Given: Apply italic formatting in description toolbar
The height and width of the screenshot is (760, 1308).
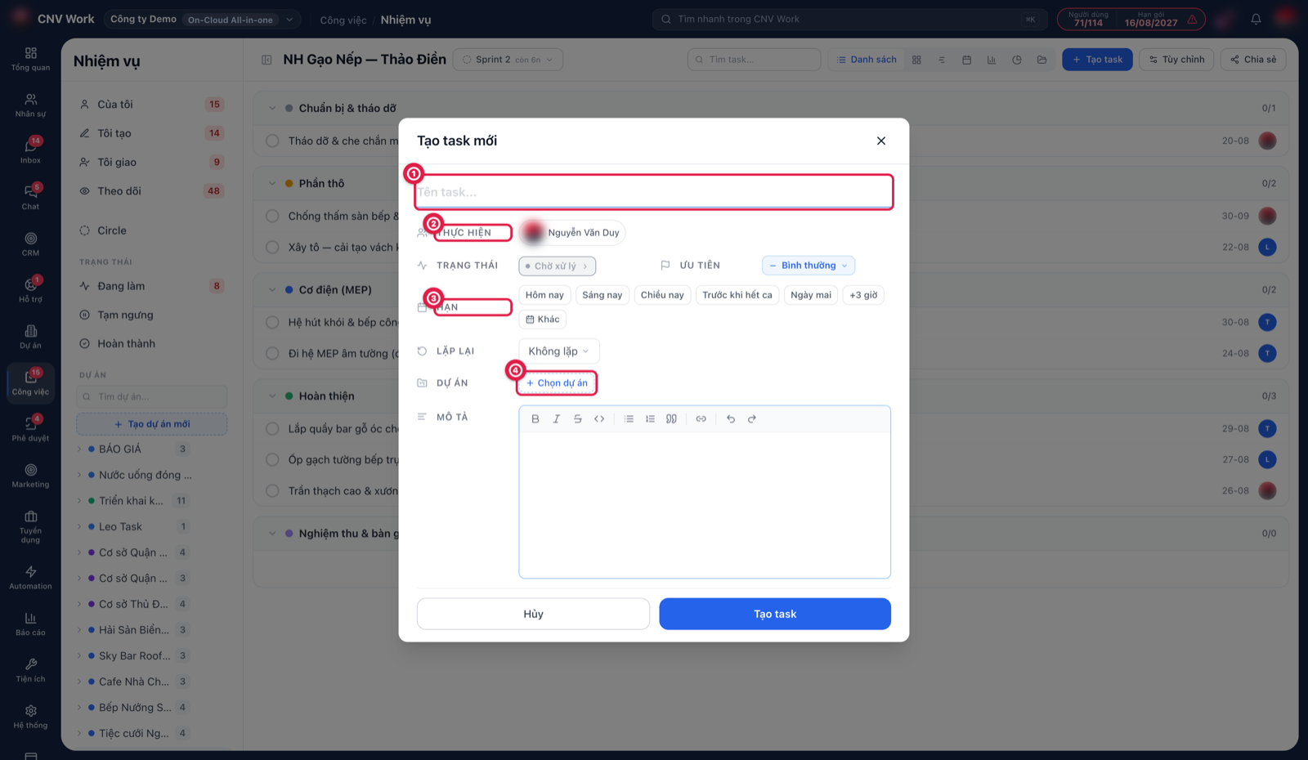Looking at the screenshot, I should click(557, 418).
